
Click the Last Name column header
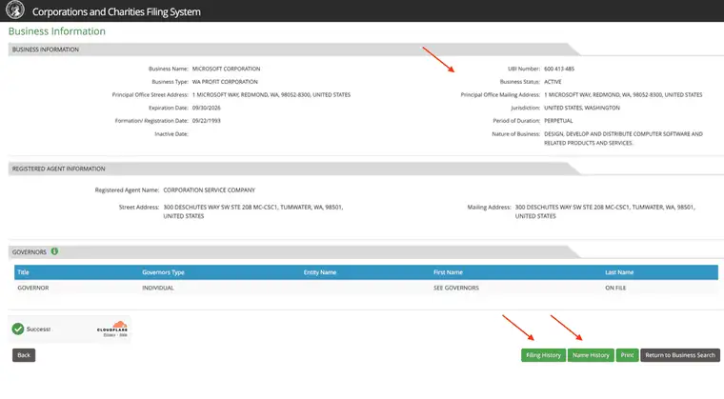pyautogui.click(x=619, y=272)
